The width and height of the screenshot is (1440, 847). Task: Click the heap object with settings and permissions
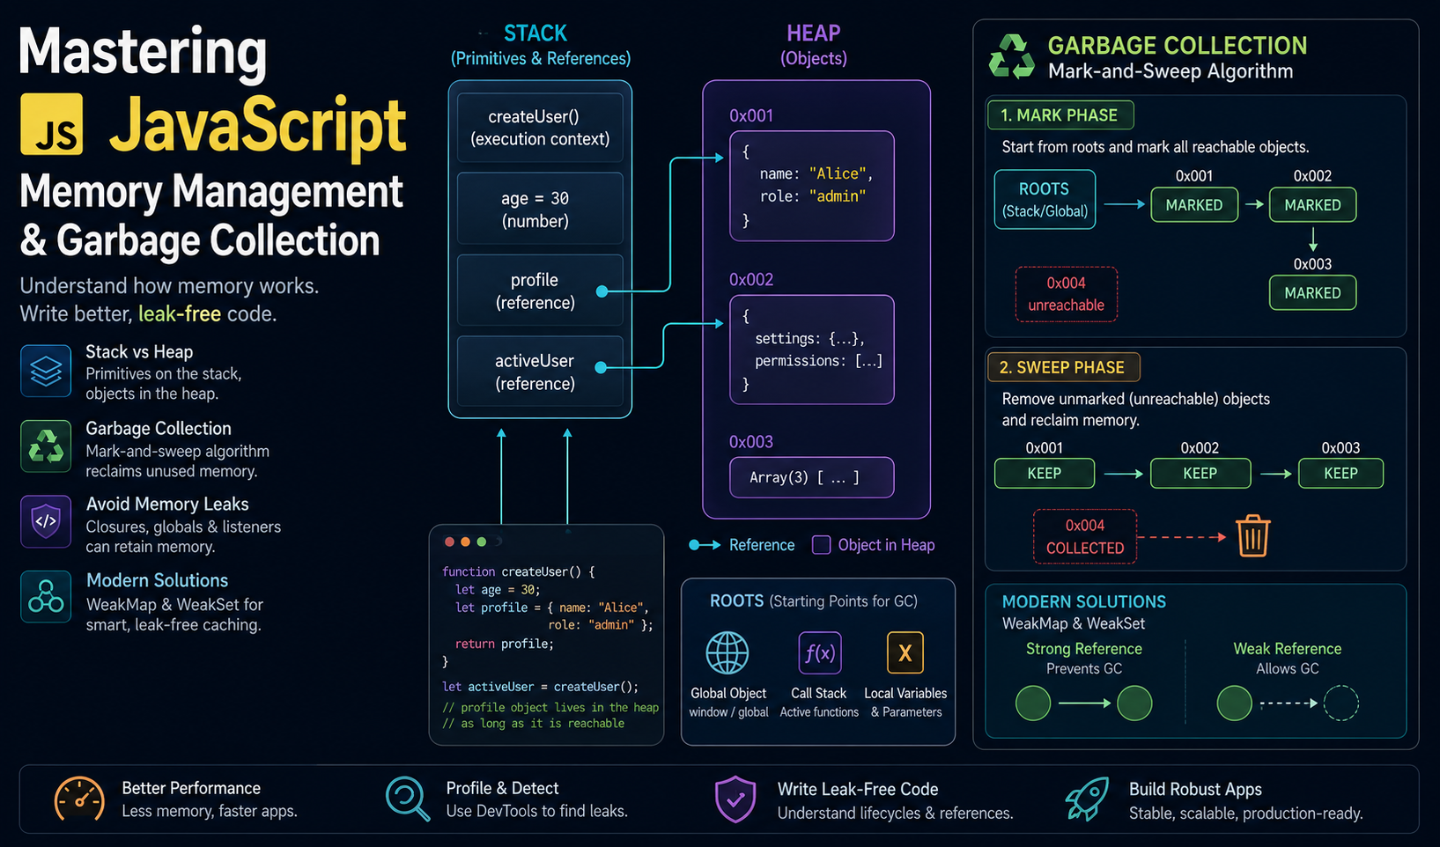pyautogui.click(x=812, y=350)
